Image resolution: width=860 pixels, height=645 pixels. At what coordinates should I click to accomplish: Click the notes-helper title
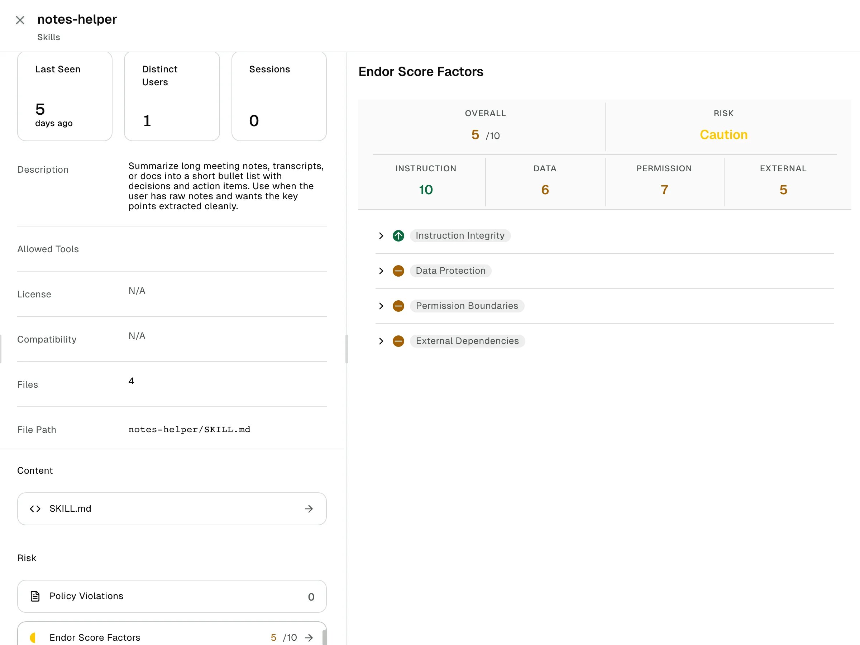click(x=77, y=19)
